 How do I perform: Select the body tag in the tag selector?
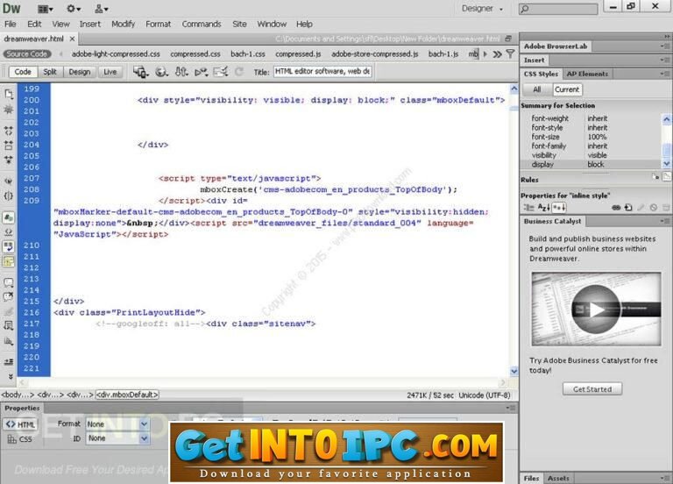coord(18,395)
